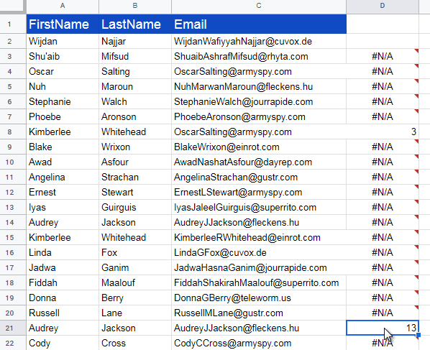Click StephanieWalch@jourrapide.com cell

point(259,101)
